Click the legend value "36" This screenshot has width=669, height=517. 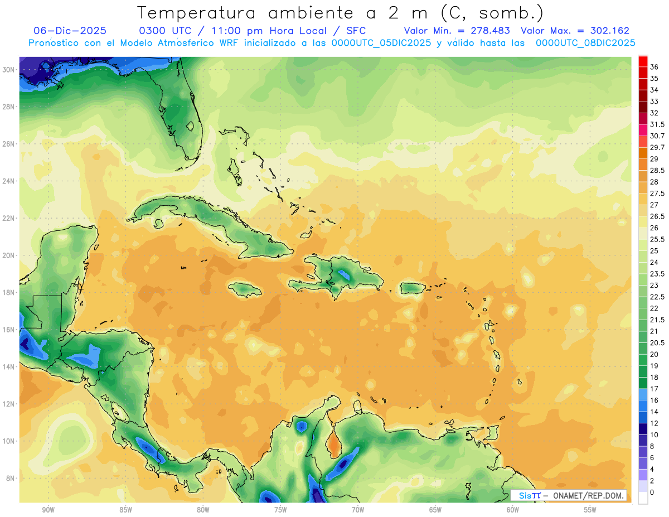pos(655,67)
